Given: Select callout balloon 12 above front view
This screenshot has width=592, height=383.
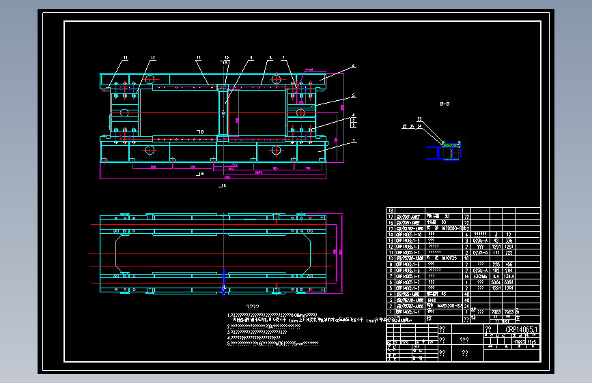Looking at the screenshot, I should tap(153, 58).
